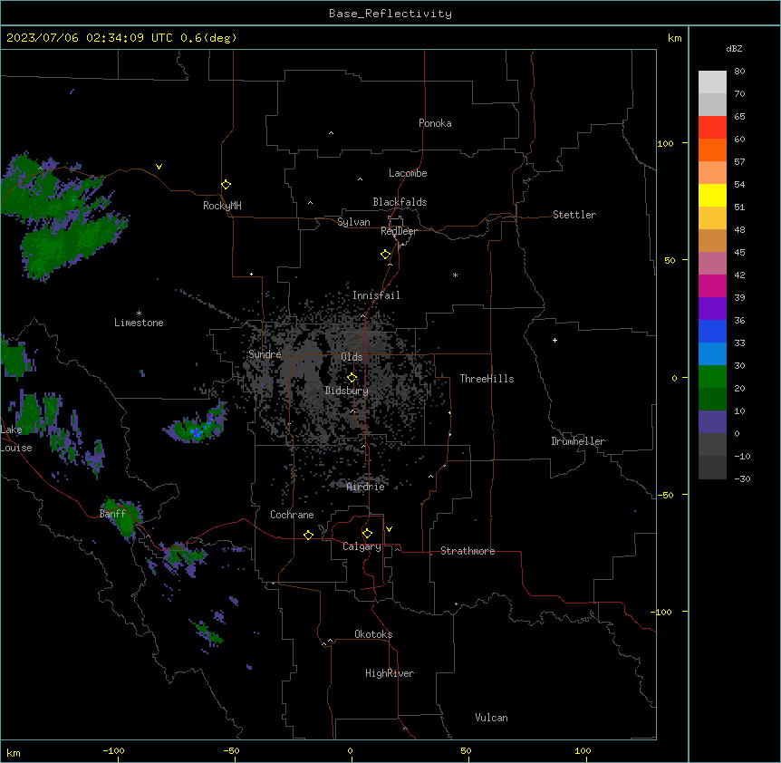
Task: Click the yellow diamond marker south of RedDeer
Action: 385,255
